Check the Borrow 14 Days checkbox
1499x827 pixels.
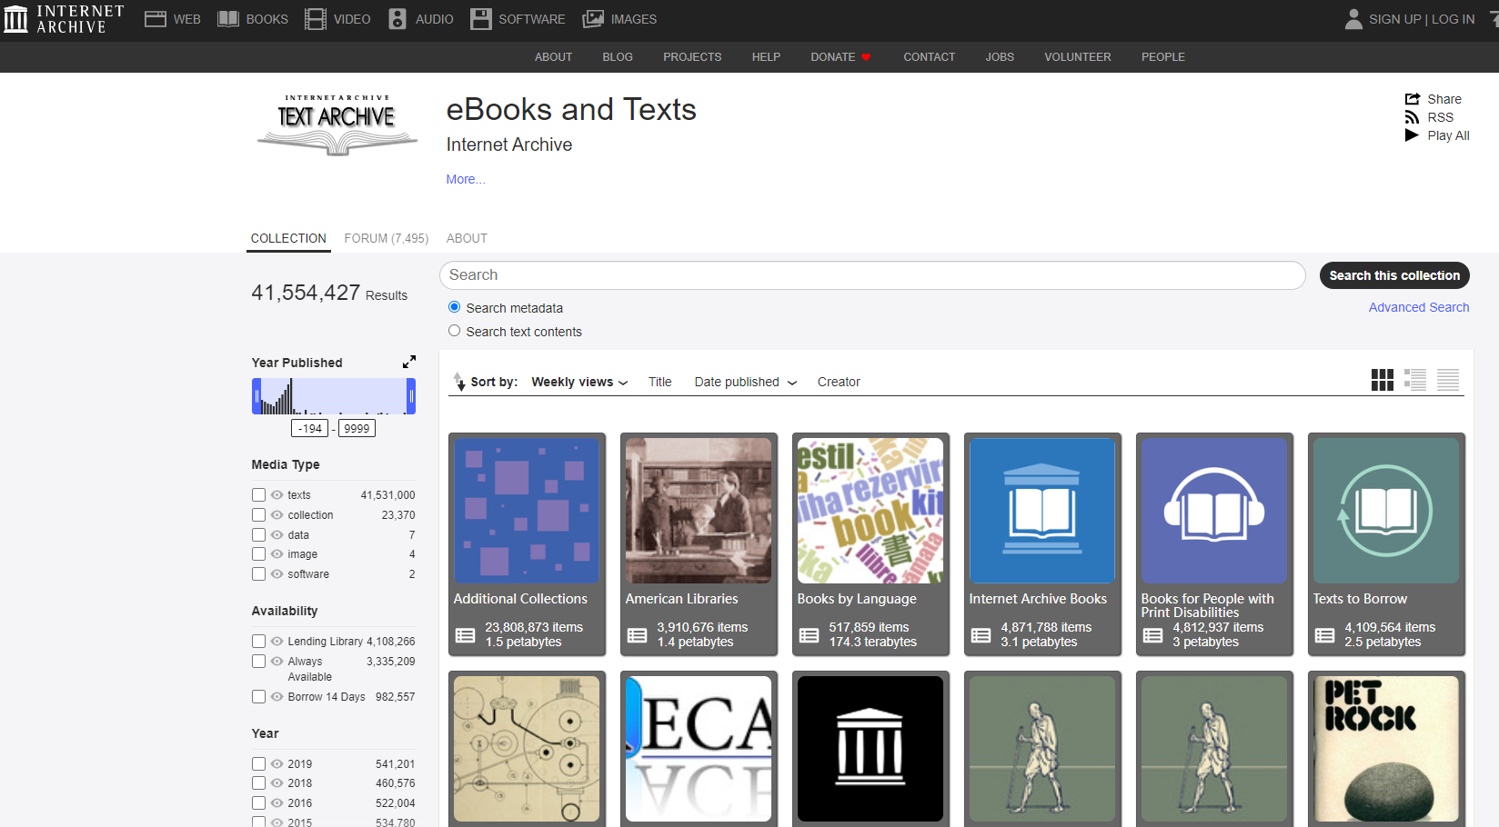[x=258, y=697]
